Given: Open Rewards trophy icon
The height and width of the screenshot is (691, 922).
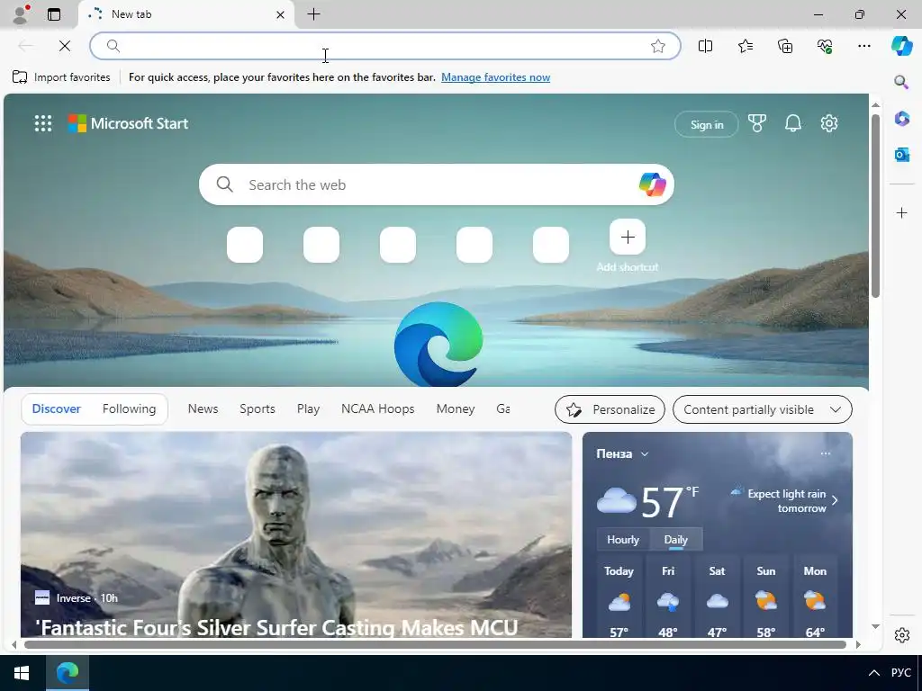Looking at the screenshot, I should (756, 123).
